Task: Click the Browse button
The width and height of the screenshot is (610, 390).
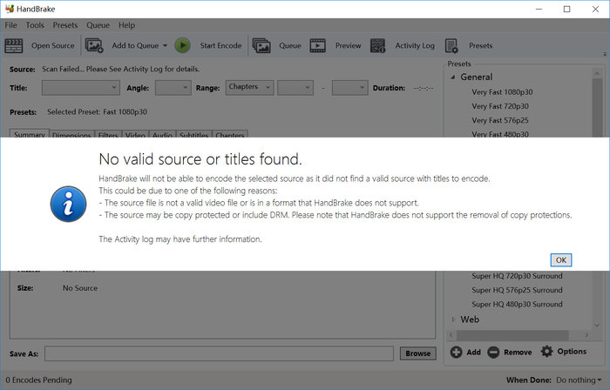Action: (417, 353)
